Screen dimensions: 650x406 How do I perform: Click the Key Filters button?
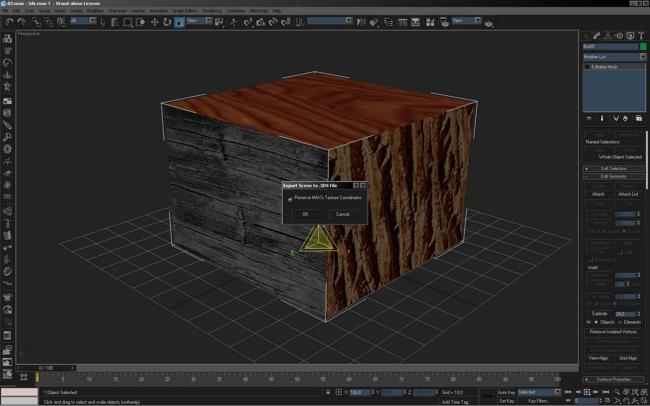point(539,401)
